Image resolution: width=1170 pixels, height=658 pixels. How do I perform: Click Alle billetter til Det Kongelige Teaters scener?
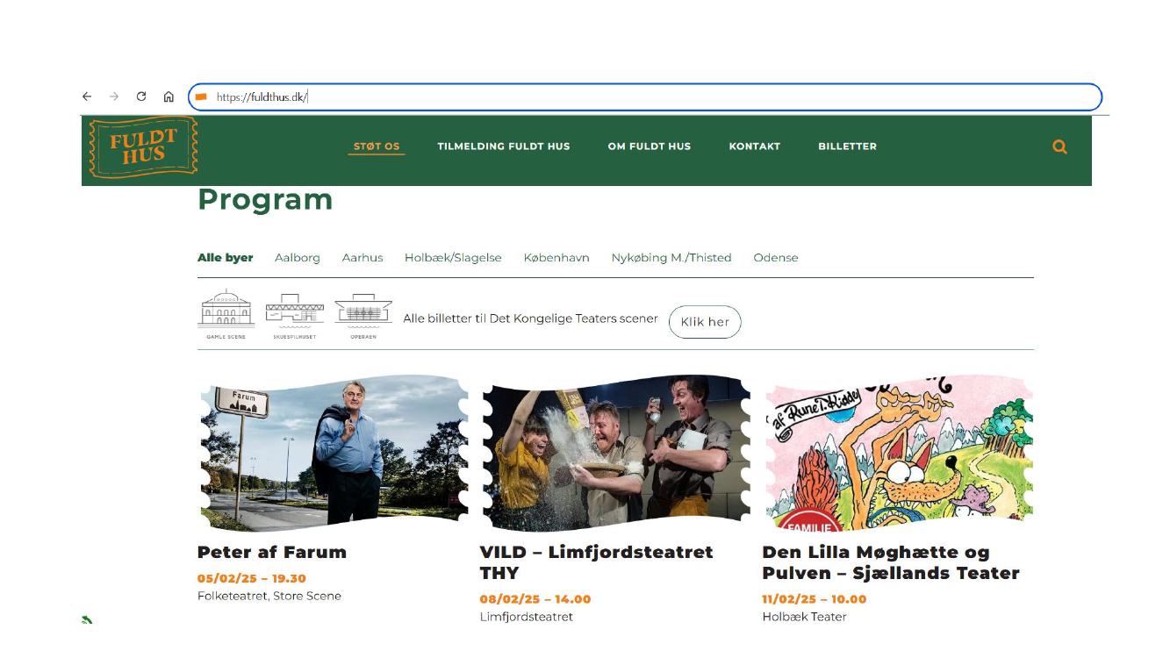pos(530,318)
